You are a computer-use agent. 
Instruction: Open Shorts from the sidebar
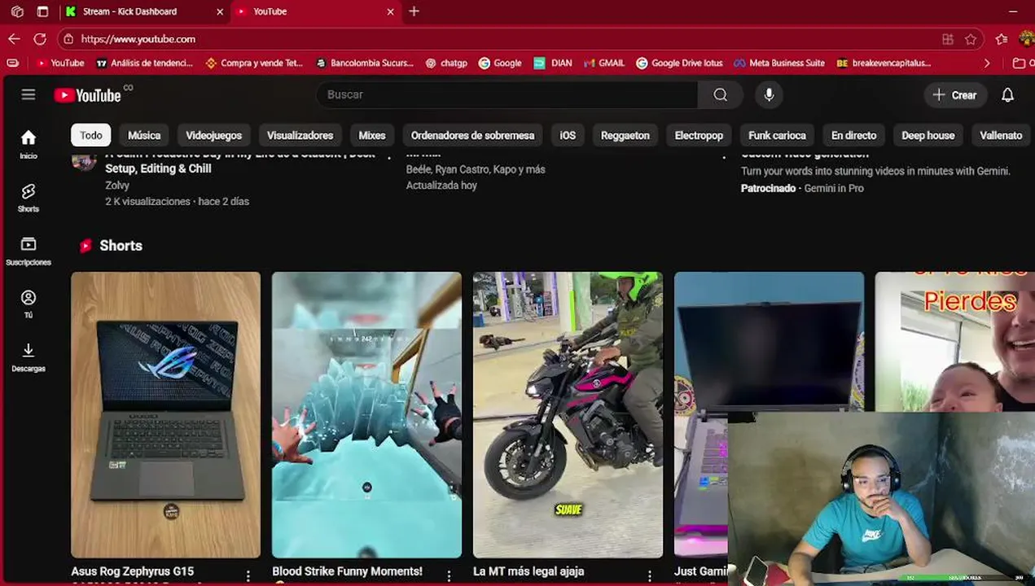pos(29,198)
